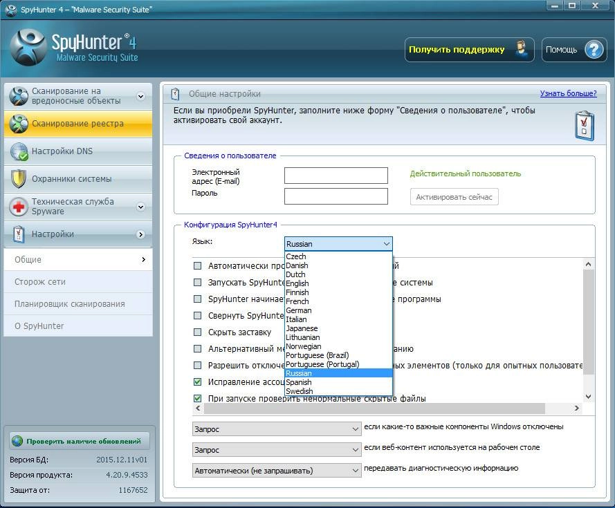Click the Получить поддержку button
This screenshot has width=615, height=508.
[x=470, y=50]
